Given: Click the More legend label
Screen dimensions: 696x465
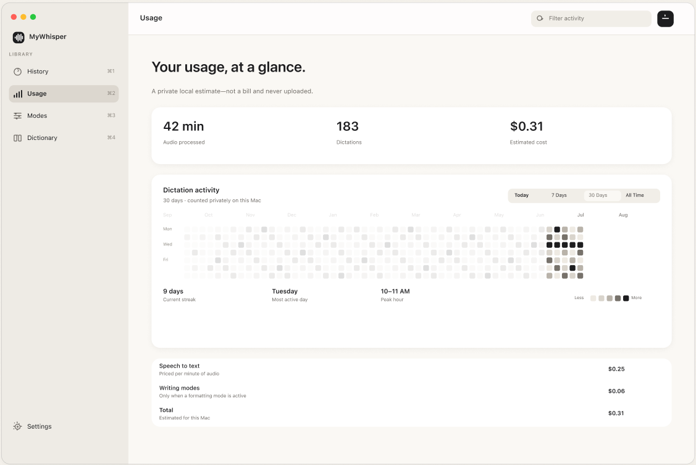Looking at the screenshot, I should click(637, 298).
